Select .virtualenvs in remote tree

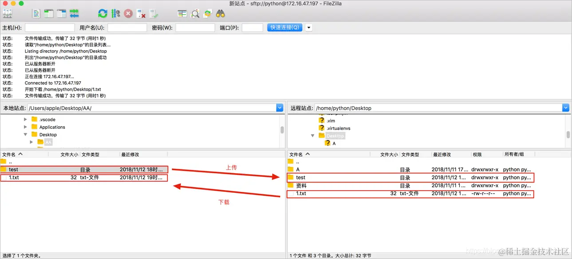[339, 128]
